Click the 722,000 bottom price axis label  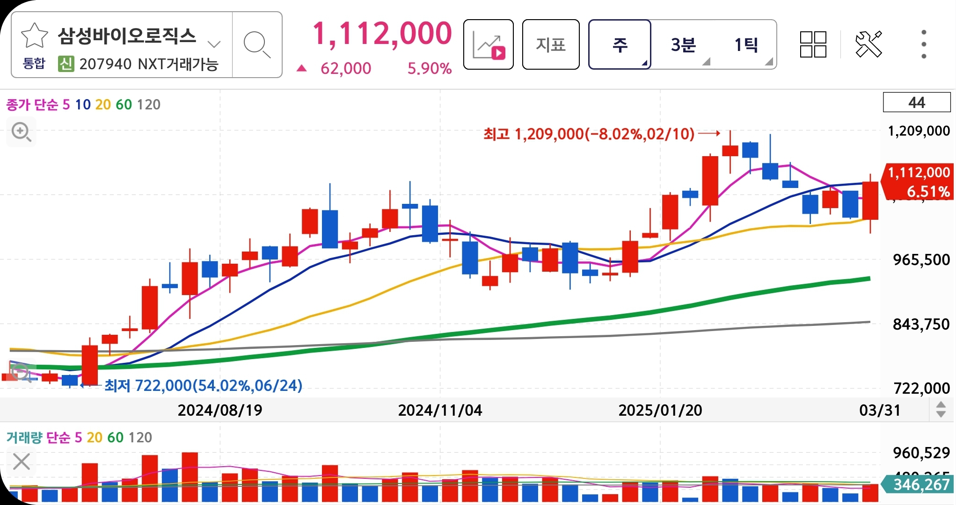(x=922, y=388)
